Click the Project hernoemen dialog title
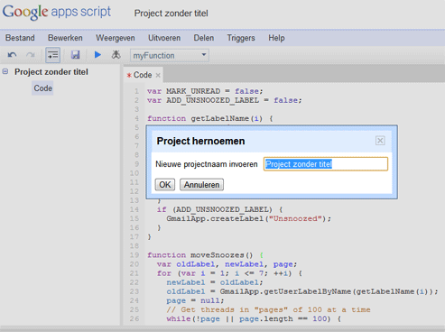Image resolution: width=445 pixels, height=332 pixels. click(200, 141)
